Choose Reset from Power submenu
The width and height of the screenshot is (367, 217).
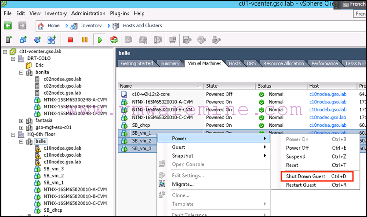pyautogui.click(x=316, y=166)
